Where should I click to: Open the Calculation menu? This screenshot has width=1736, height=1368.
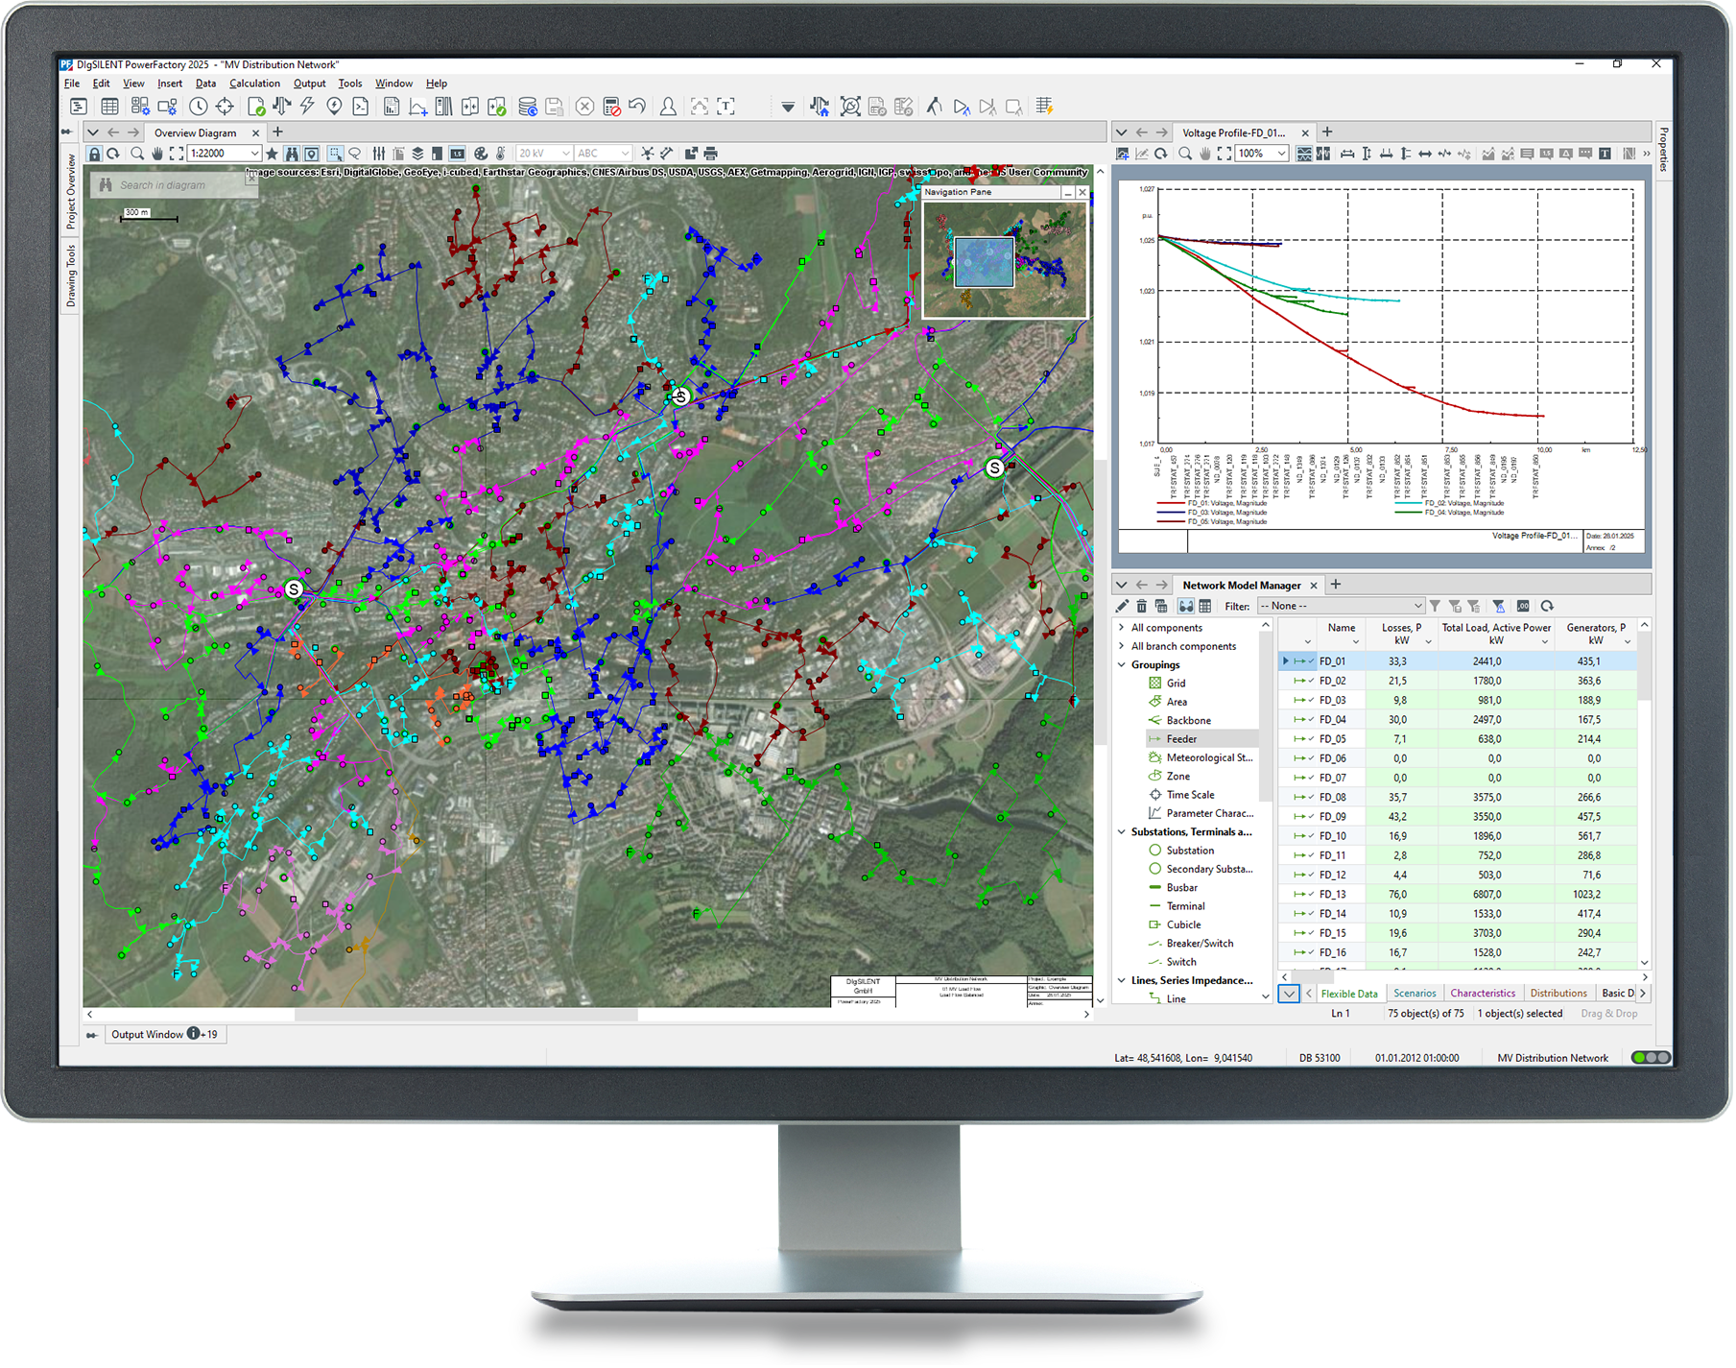(x=254, y=84)
